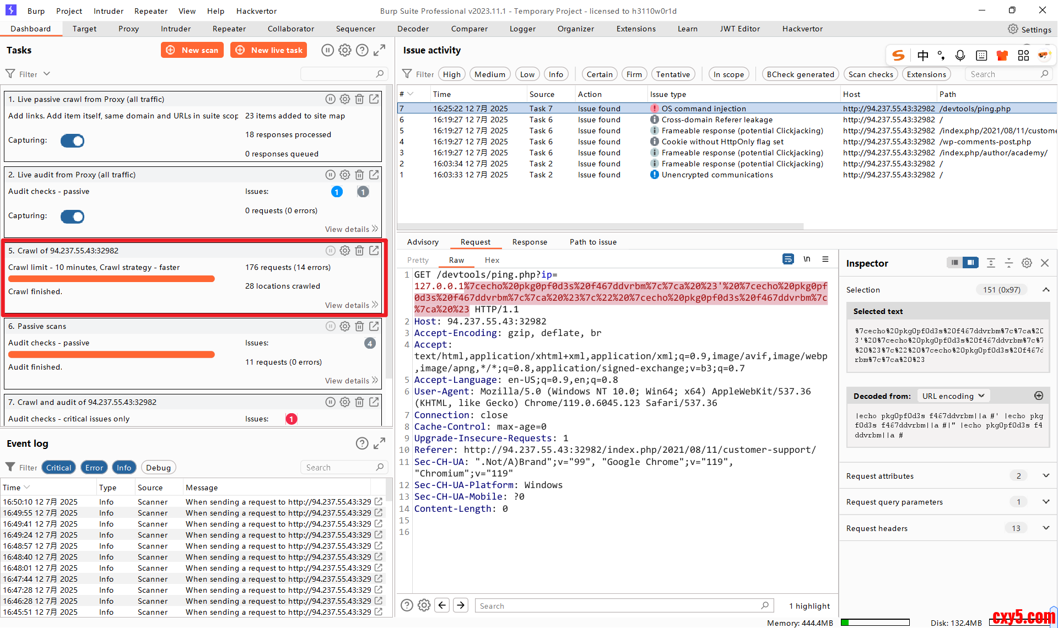1058x628 pixels.
Task: Click the New scan button
Action: pyautogui.click(x=192, y=50)
